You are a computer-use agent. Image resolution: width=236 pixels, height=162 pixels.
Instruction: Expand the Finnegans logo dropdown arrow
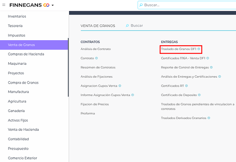tap(53, 5)
